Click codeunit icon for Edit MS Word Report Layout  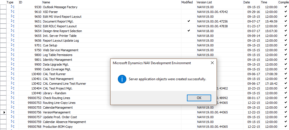click(12, 17)
